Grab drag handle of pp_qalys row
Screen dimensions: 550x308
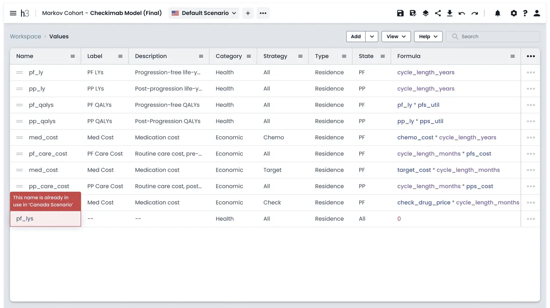point(19,121)
